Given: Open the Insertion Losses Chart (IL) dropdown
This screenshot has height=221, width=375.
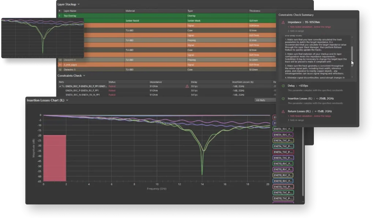Looking at the screenshot, I should [x=67, y=100].
